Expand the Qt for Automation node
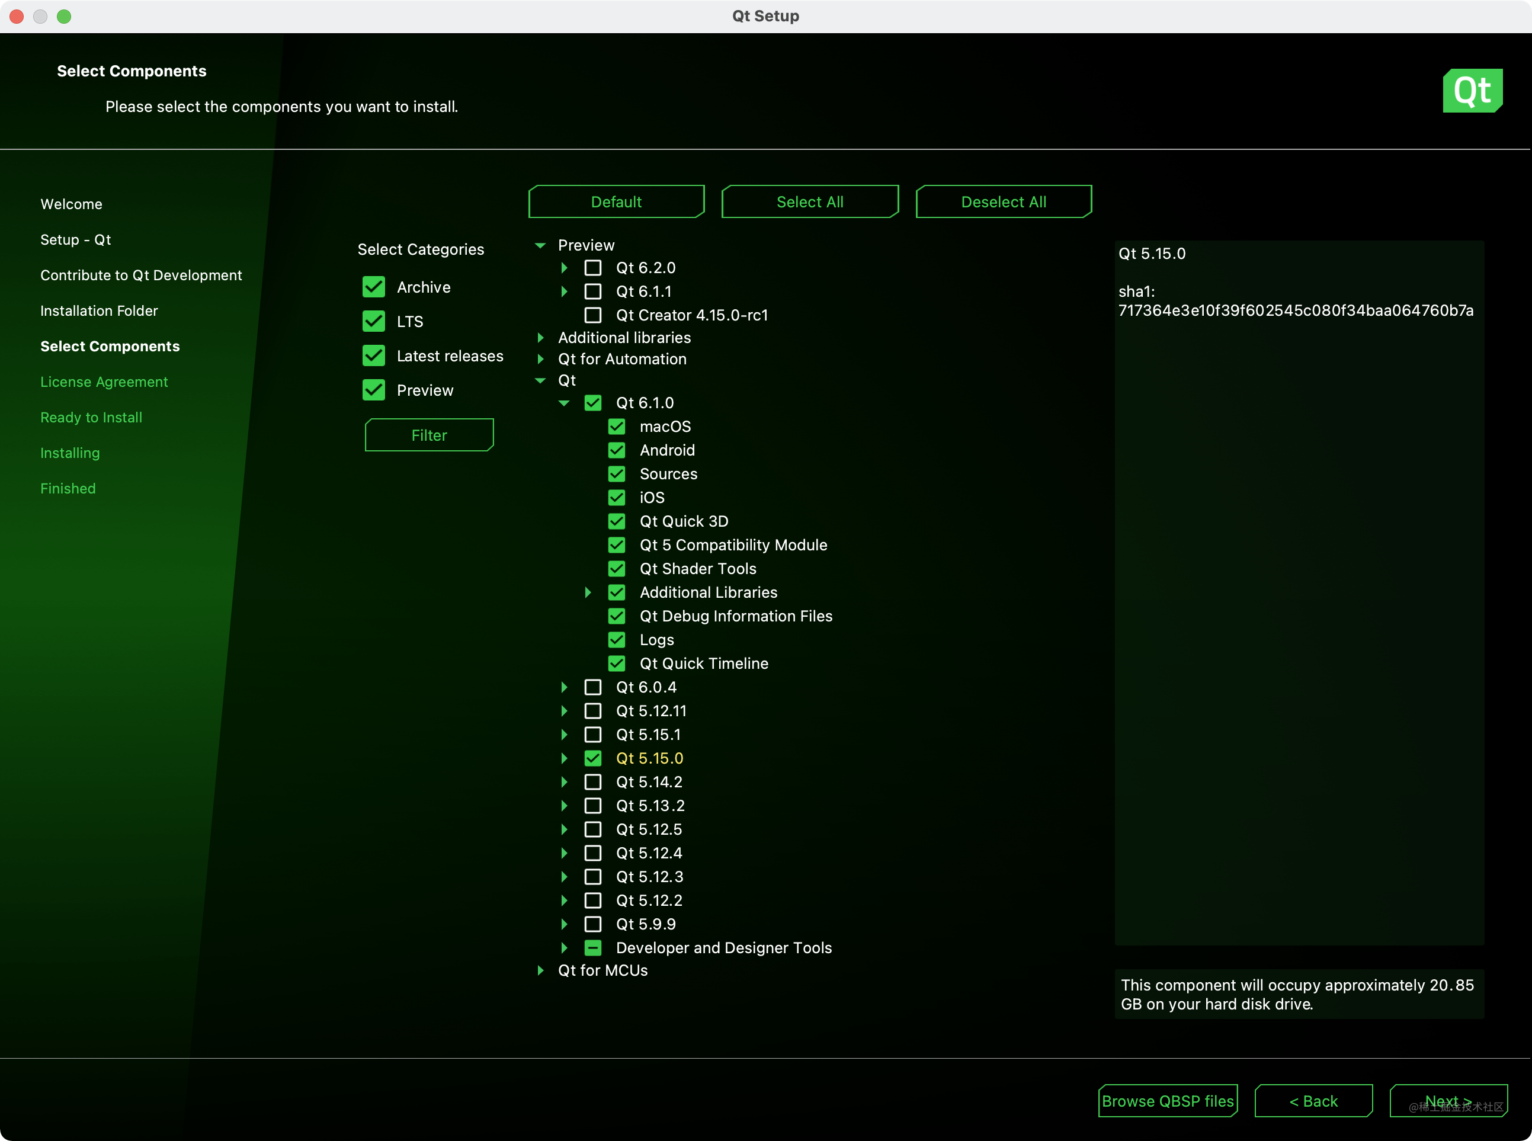The width and height of the screenshot is (1532, 1141). point(540,359)
